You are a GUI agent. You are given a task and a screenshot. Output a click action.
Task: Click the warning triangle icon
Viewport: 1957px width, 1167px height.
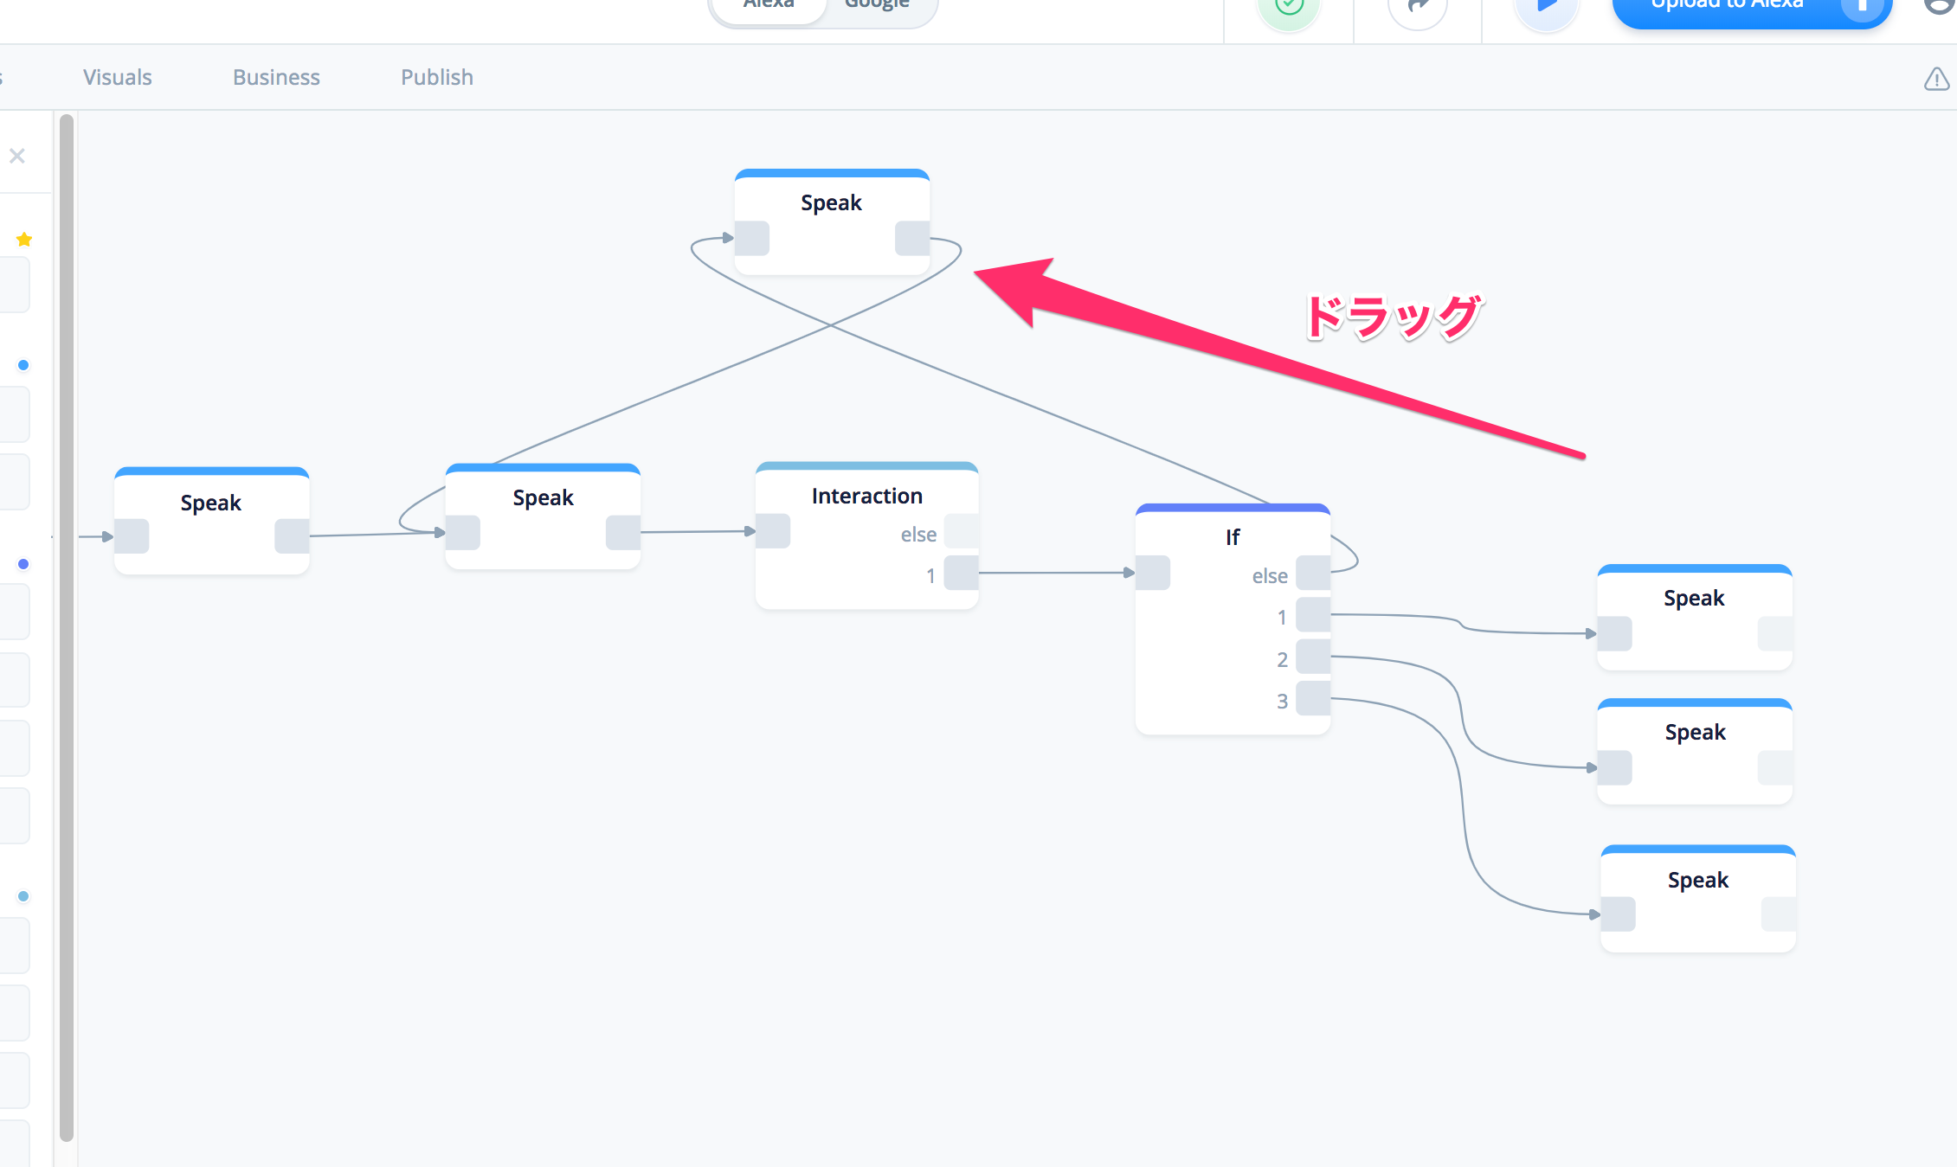point(1936,80)
